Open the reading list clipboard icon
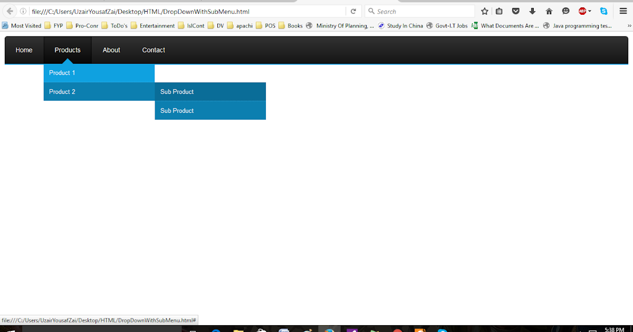 (499, 11)
